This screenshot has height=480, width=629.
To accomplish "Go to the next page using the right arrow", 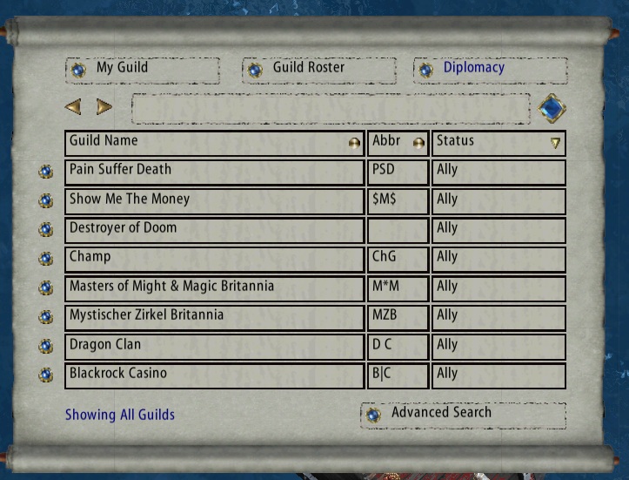I will [x=104, y=107].
